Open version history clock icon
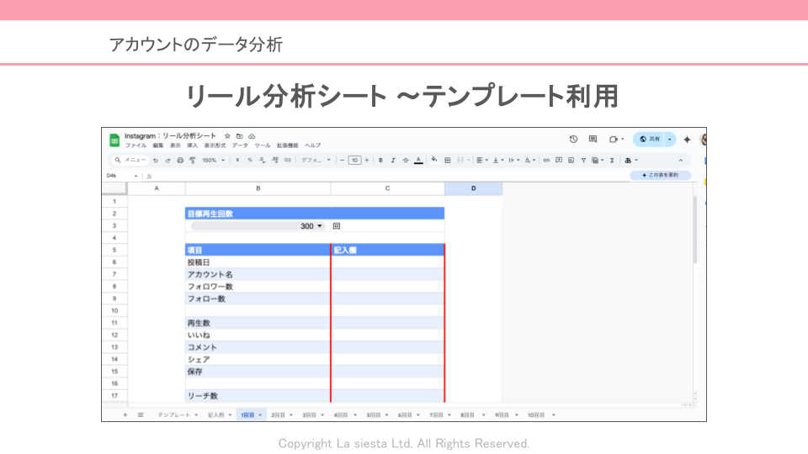 (x=573, y=140)
